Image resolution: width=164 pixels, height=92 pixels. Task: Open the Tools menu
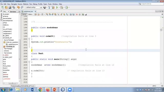tap(50, 4)
